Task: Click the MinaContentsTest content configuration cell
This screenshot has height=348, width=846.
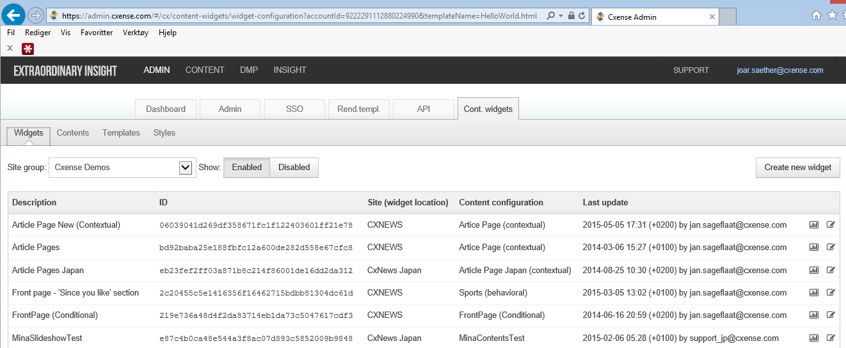Action: tap(491, 338)
